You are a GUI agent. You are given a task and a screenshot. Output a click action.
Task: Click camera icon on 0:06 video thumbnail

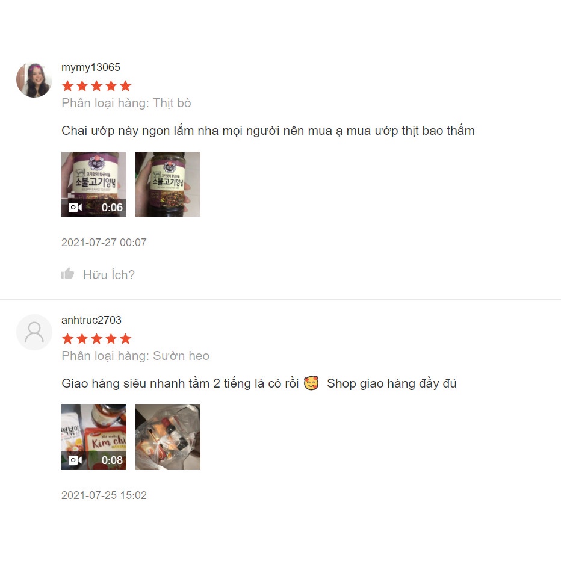pyautogui.click(x=75, y=208)
